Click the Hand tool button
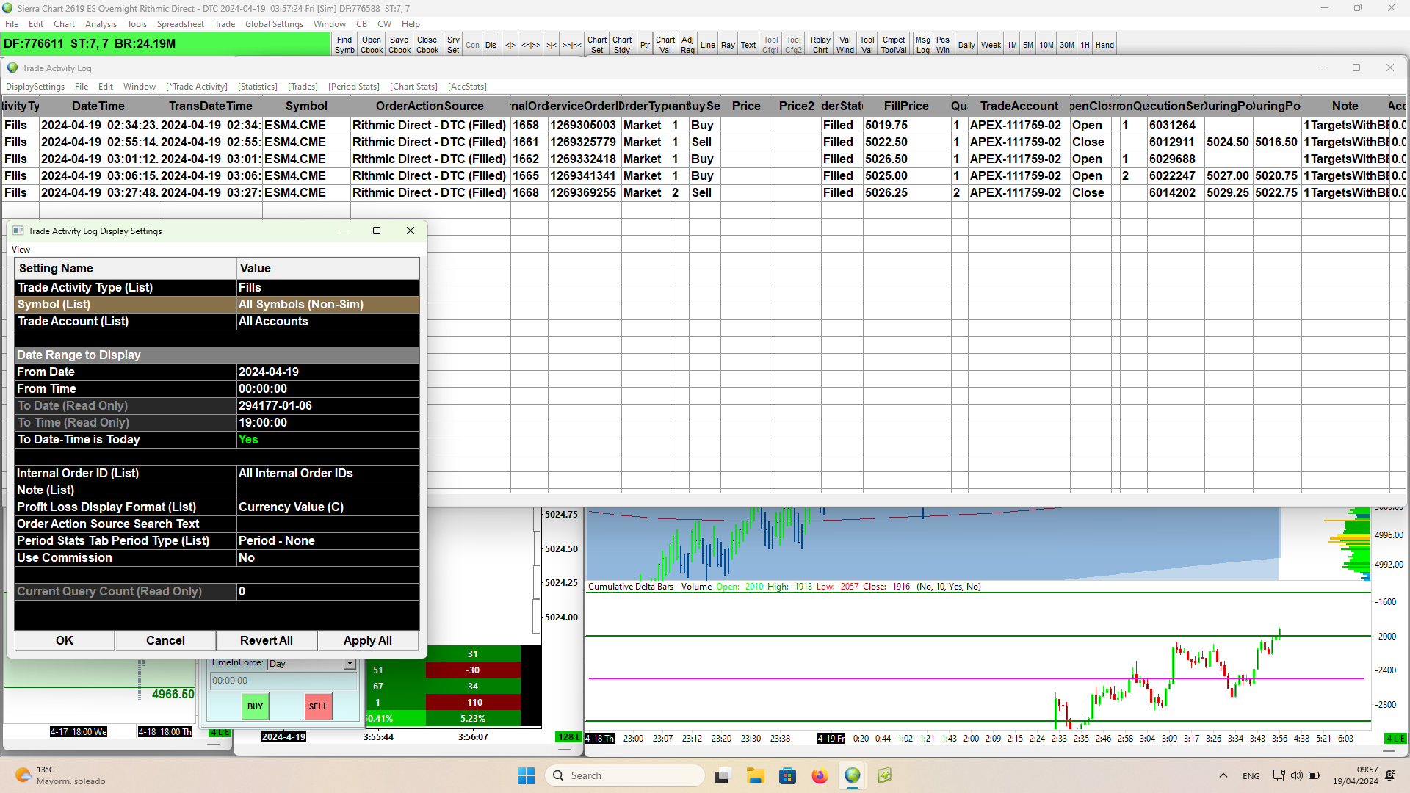 click(1104, 45)
